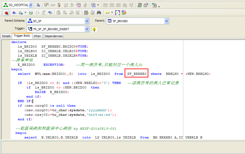Viewport: 245px width, 154px height.
Task: Switch to the Details tab
Action: click(6, 36)
